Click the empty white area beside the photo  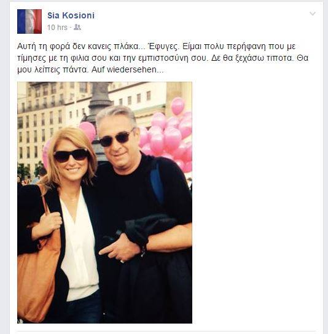point(256,203)
